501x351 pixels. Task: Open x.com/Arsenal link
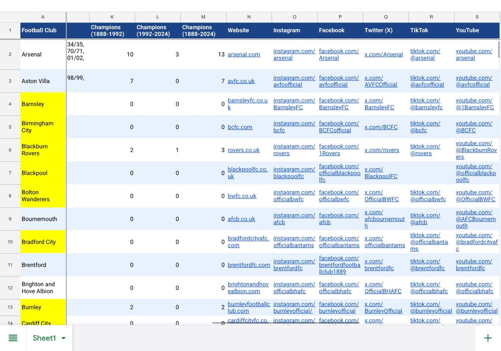383,54
